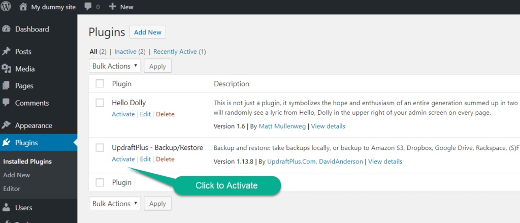Screen dimensions: 520x223
Task: Select Installed Plugins submenu item
Action: click(x=27, y=162)
